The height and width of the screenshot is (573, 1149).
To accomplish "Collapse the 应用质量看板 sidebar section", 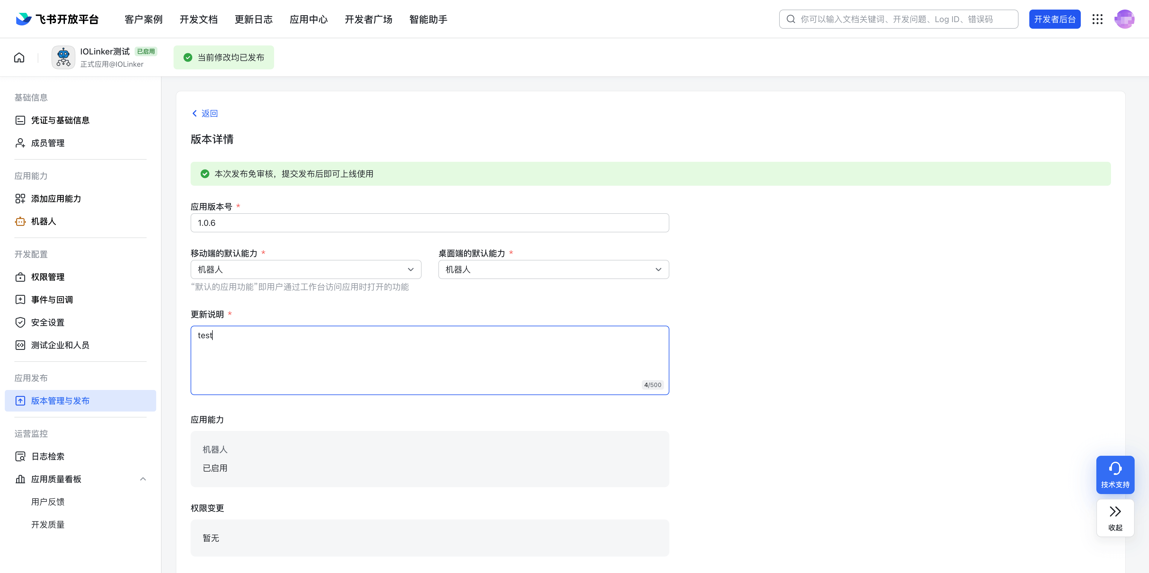I will (x=143, y=479).
